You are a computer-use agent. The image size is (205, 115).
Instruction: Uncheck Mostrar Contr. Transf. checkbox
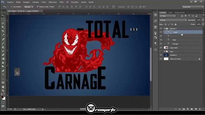[37, 6]
